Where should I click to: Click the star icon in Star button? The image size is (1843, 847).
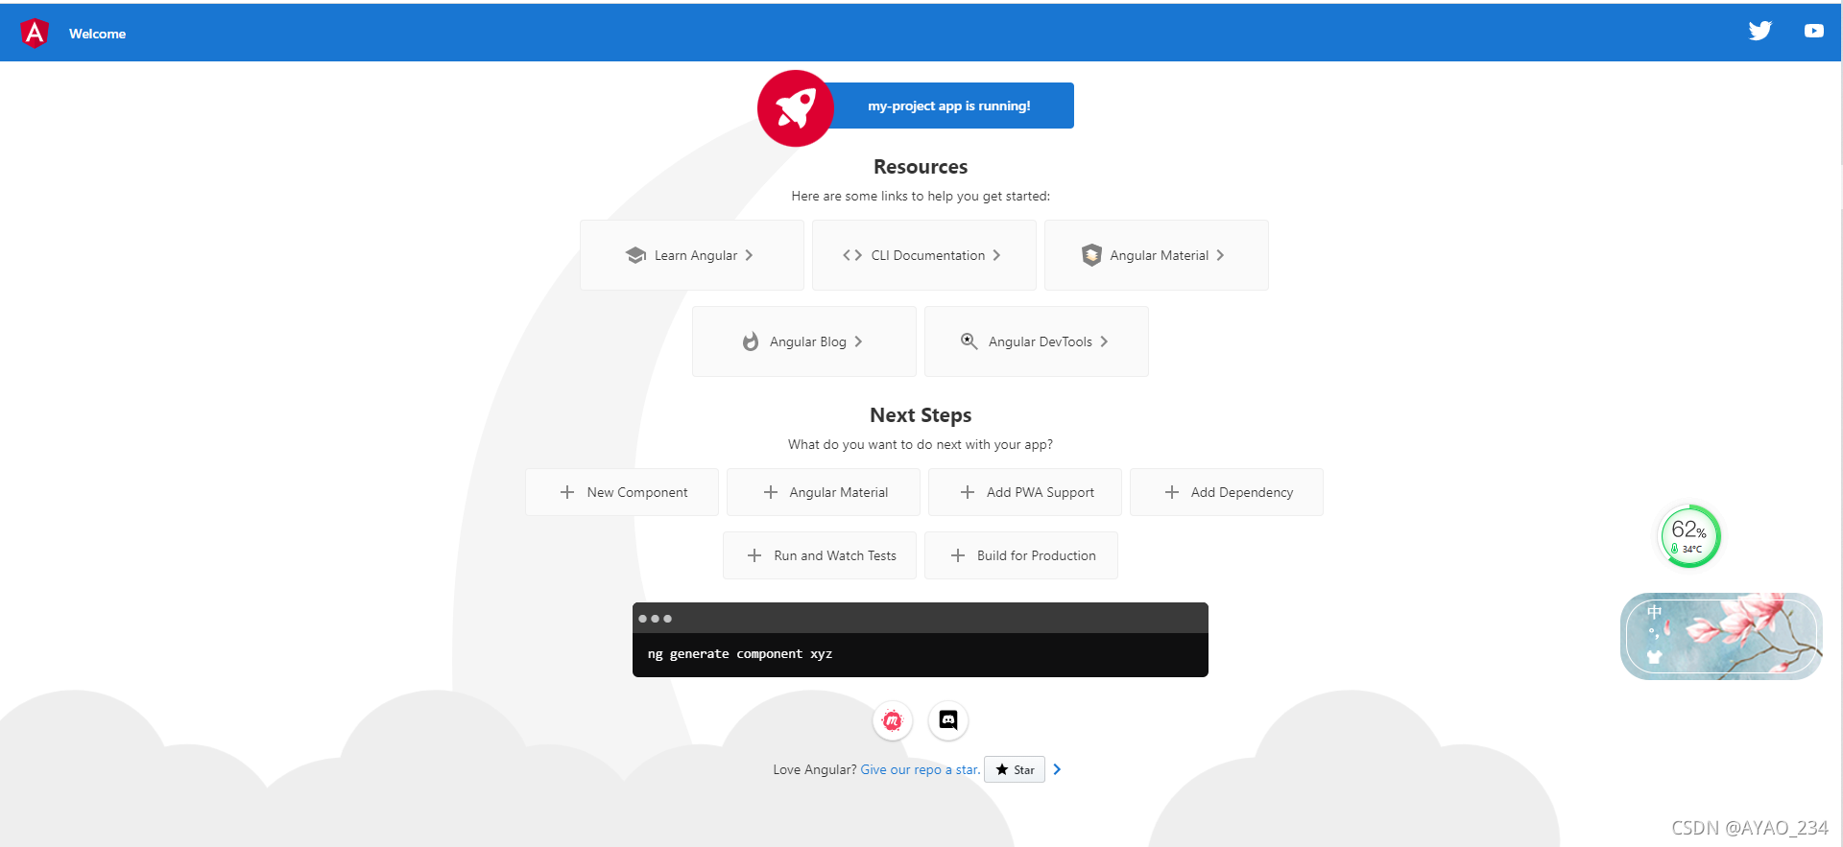(1002, 769)
